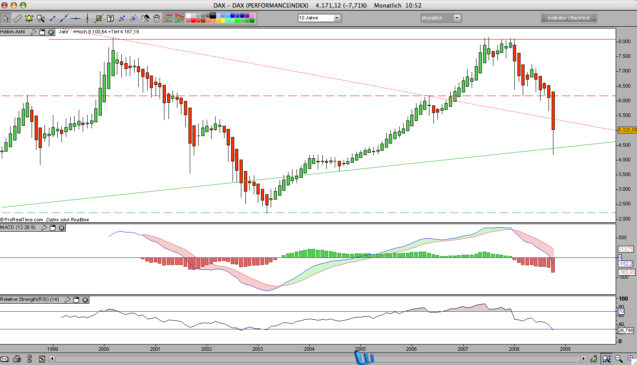Select the text annotation tool
This screenshot has height=365, width=637.
point(110,18)
